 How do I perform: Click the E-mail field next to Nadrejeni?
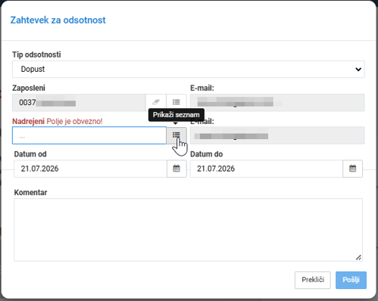click(x=277, y=135)
